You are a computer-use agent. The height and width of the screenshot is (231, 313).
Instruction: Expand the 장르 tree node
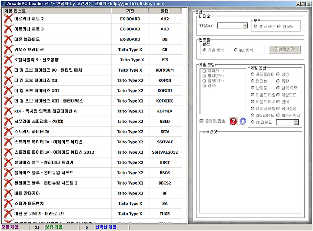point(204,86)
